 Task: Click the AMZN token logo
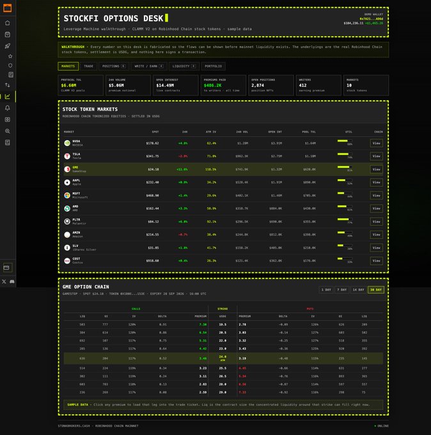pyautogui.click(x=67, y=235)
